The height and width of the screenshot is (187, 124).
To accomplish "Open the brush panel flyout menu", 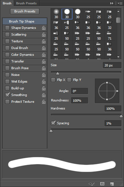I will pyautogui.click(x=120, y=3).
